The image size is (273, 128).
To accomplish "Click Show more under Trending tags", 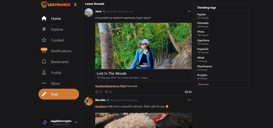I will coord(203,84).
